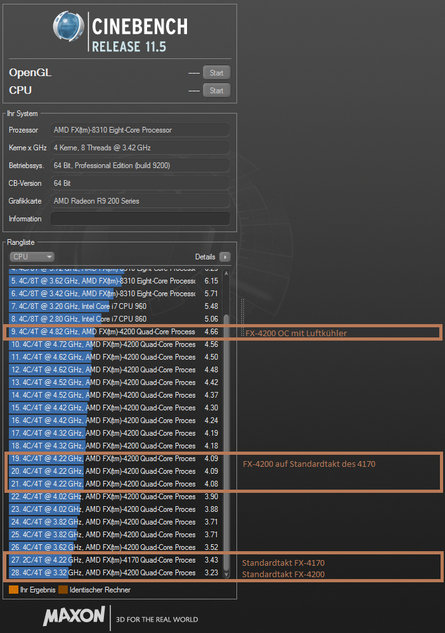445x633 pixels.
Task: Click the brown 'Identischer Rechner' legend swatch
Action: coord(63,590)
